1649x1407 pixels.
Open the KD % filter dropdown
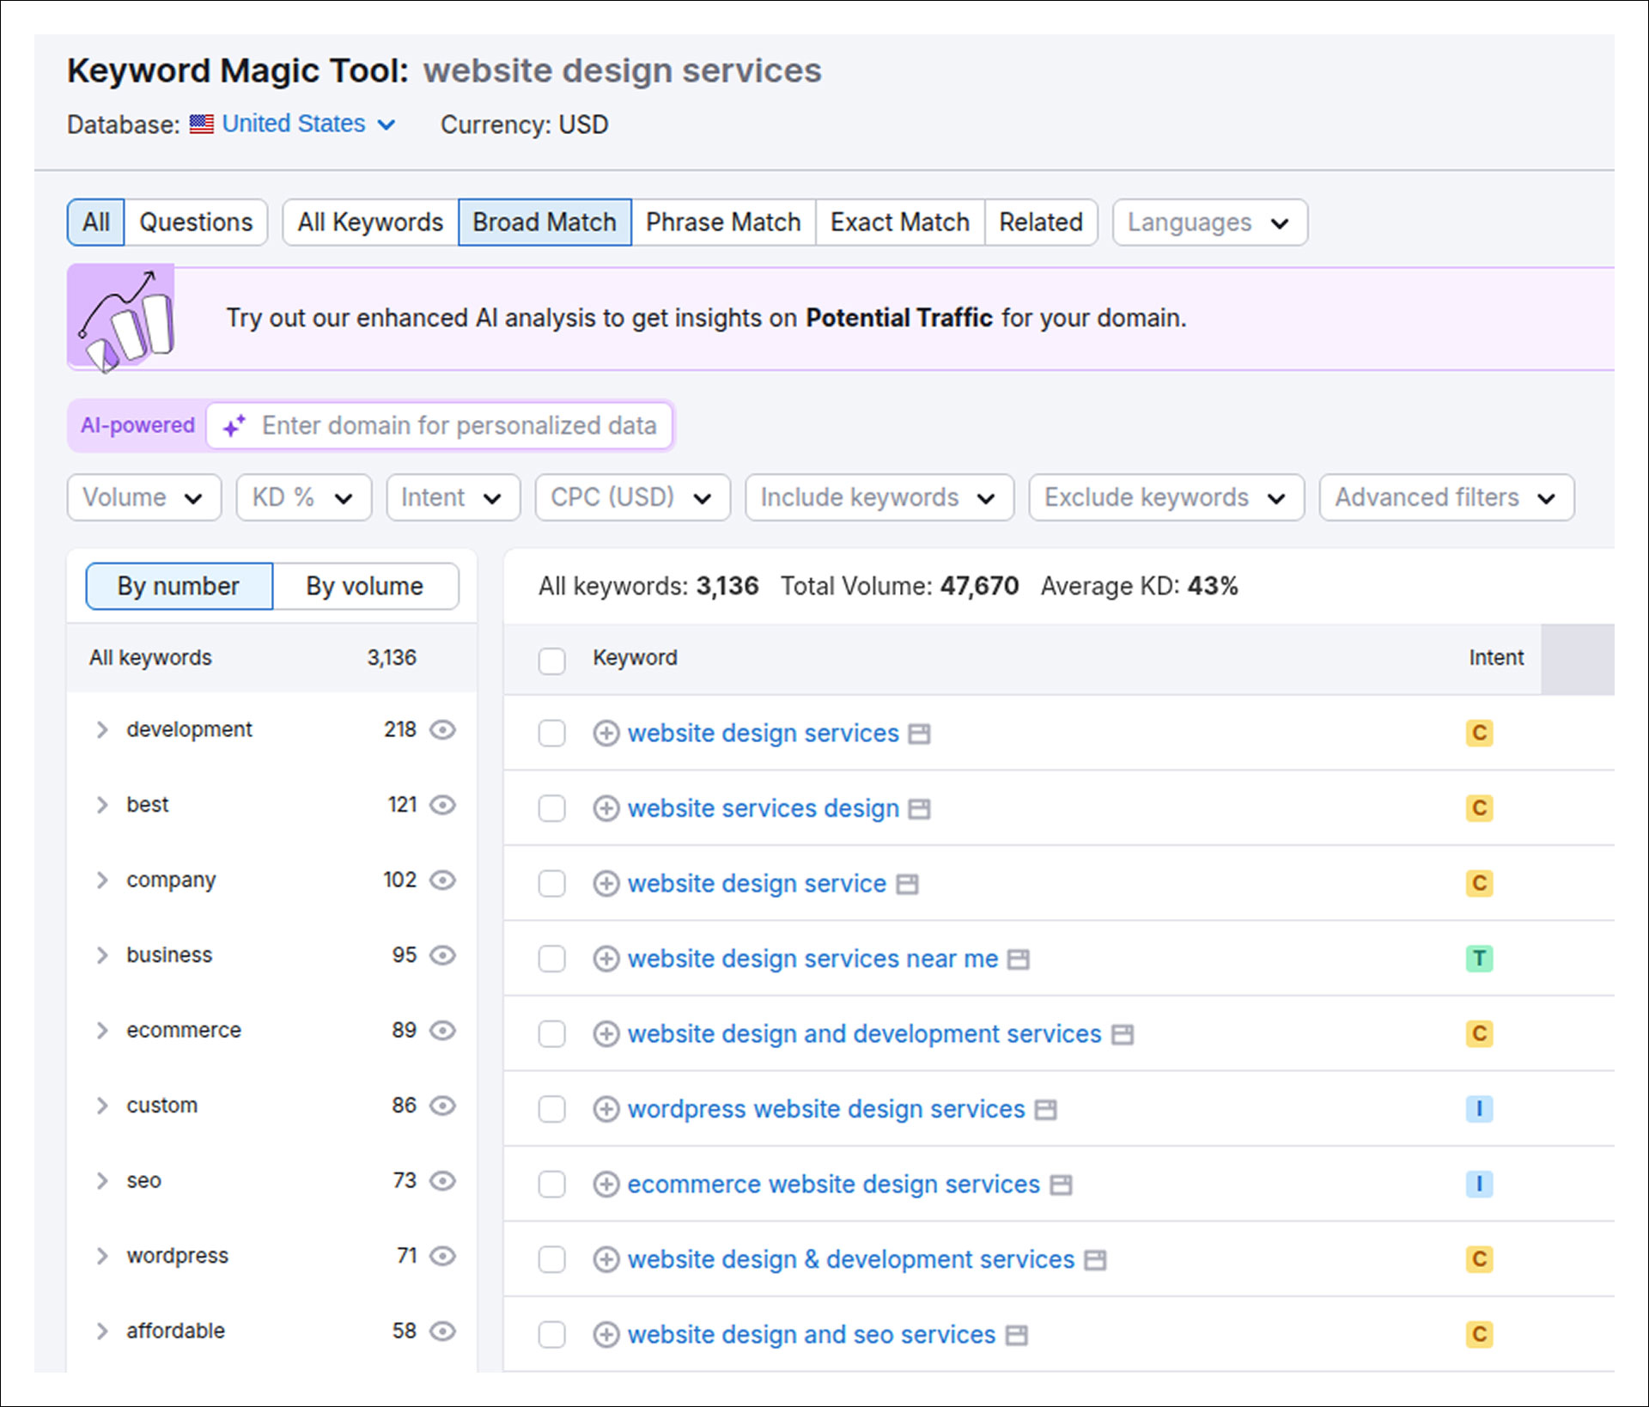point(304,497)
